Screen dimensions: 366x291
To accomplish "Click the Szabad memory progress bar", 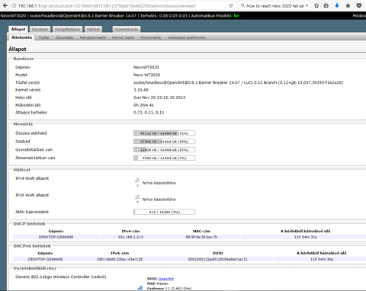I will (x=164, y=142).
